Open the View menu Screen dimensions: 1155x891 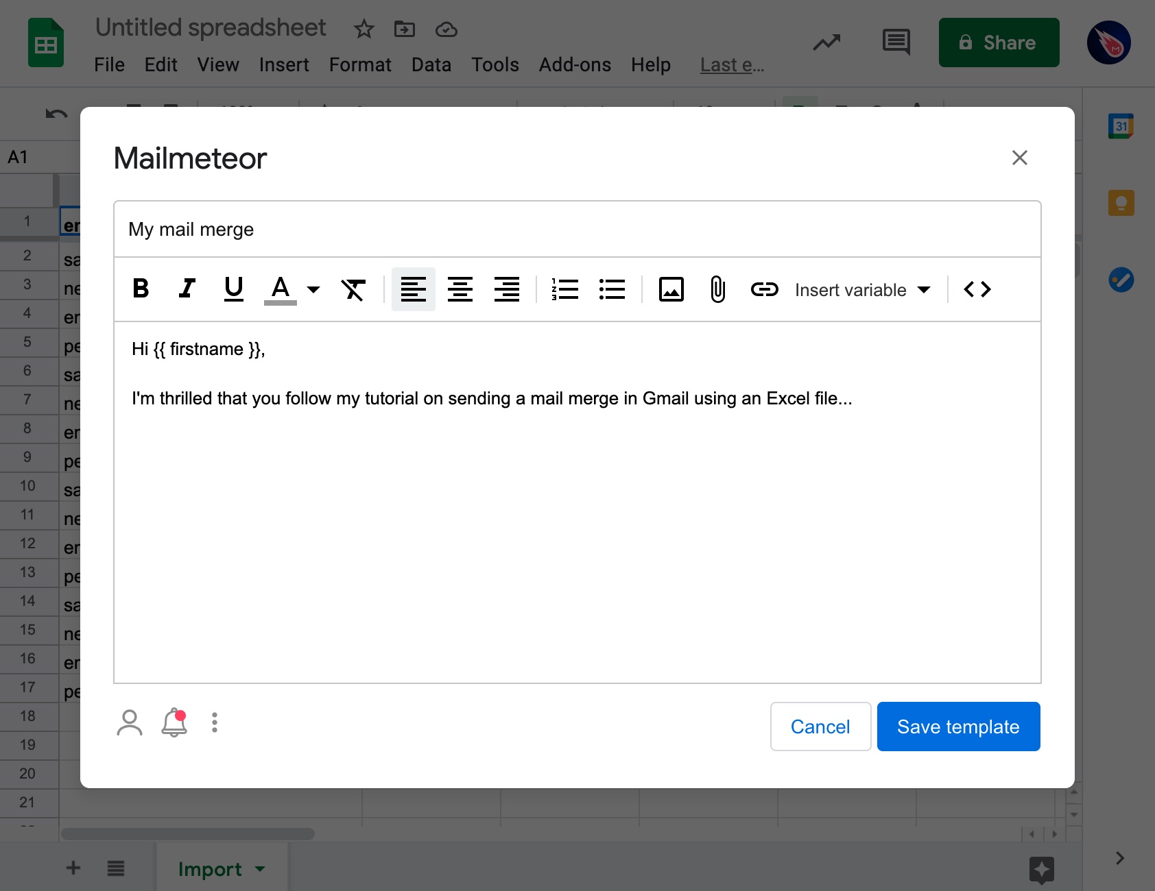coord(218,64)
